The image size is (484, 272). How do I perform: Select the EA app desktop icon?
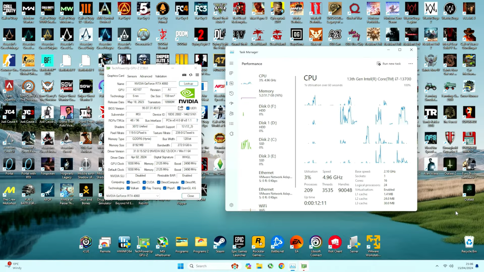(x=296, y=244)
